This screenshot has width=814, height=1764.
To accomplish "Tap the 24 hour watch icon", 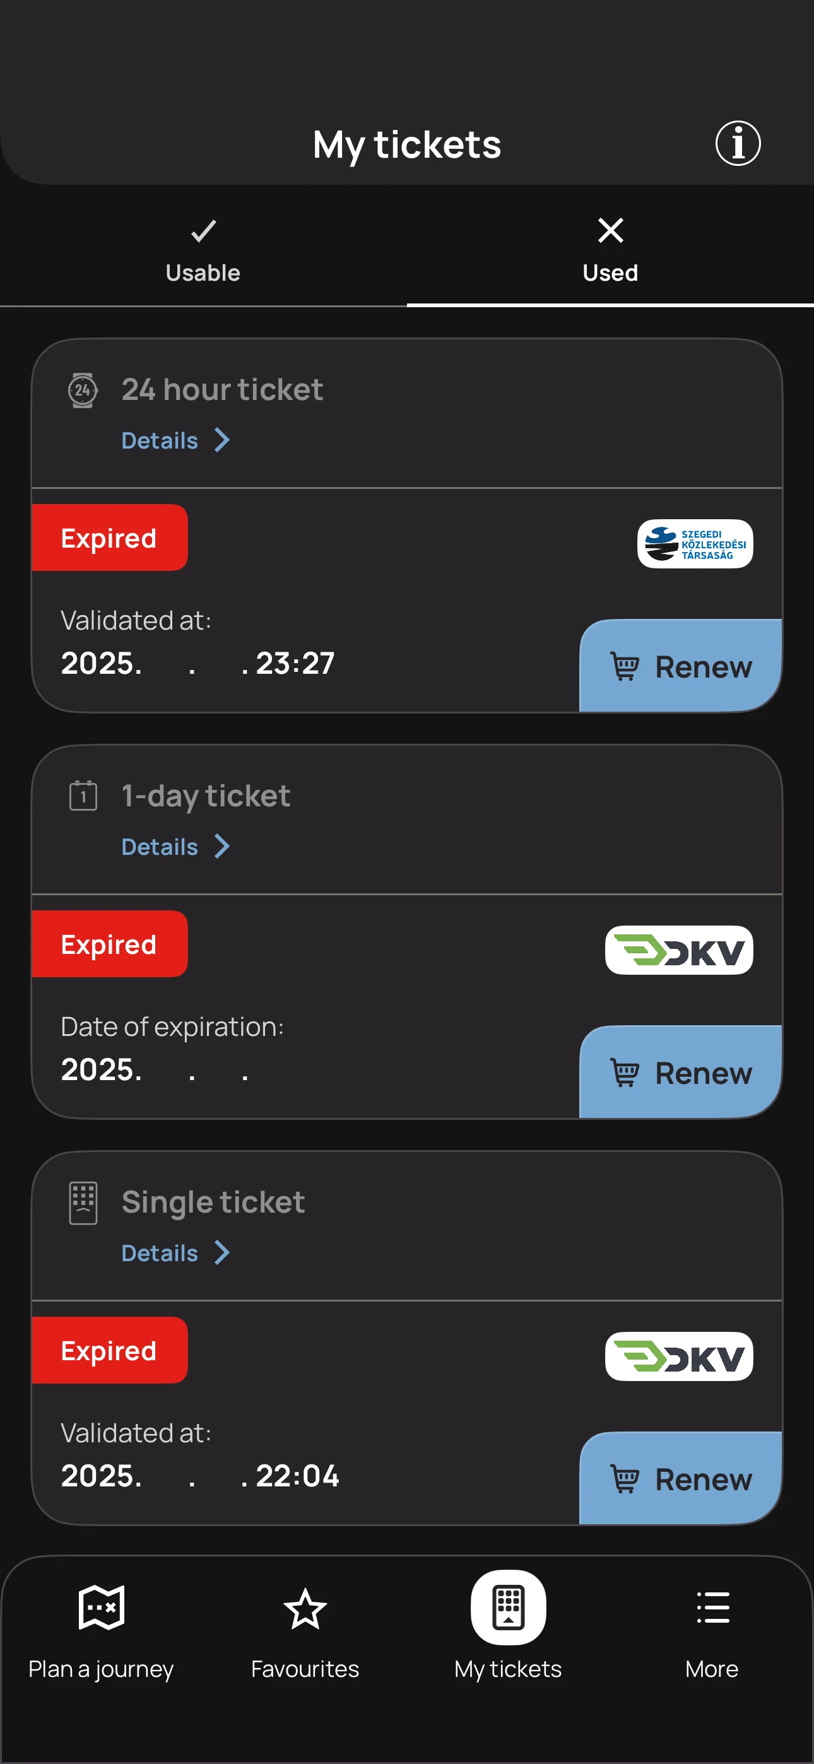I will coord(83,391).
